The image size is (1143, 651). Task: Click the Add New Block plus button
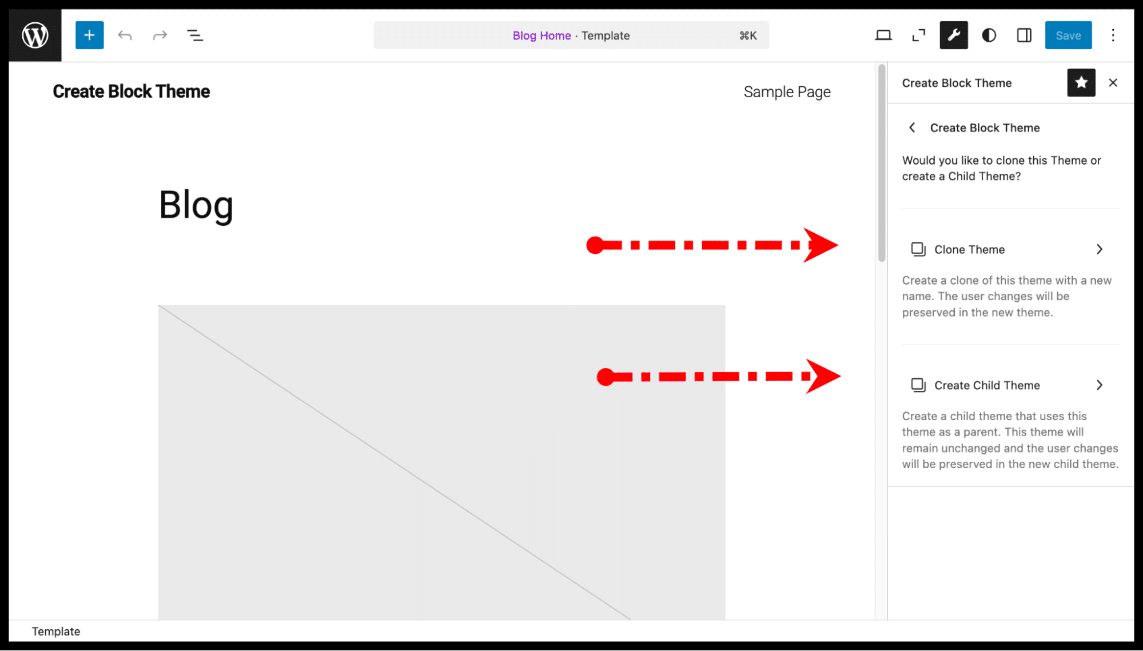(x=89, y=35)
